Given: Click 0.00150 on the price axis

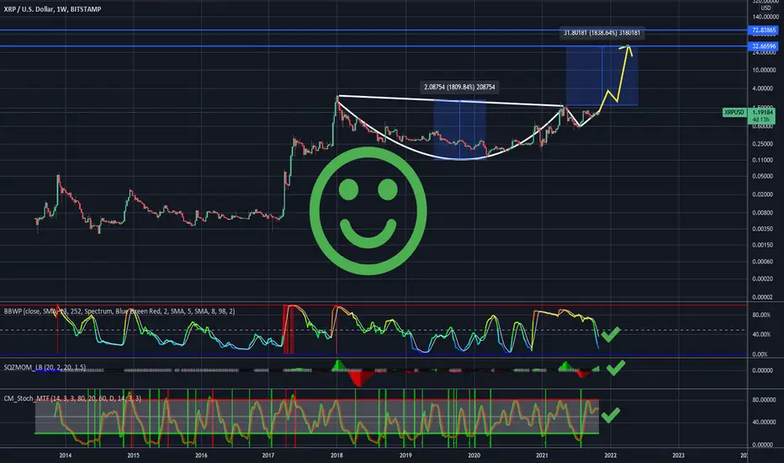Looking at the screenshot, I should [x=764, y=245].
